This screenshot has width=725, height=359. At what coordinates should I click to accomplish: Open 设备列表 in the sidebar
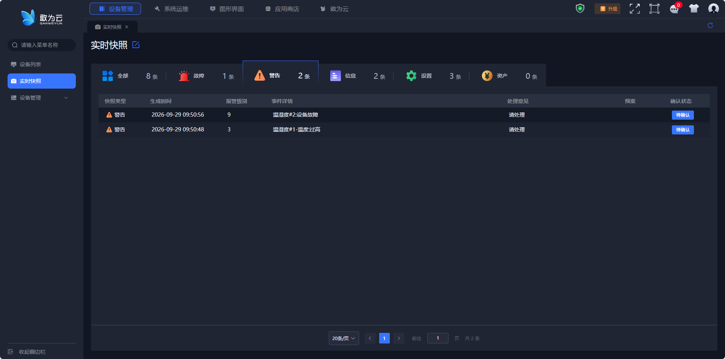(42, 64)
